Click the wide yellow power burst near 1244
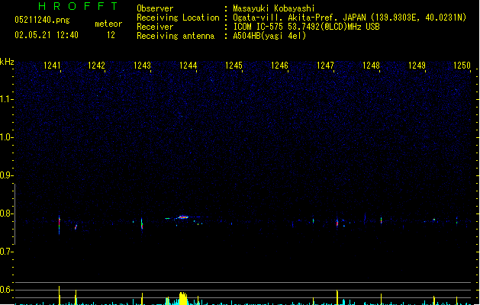Viewport: 480px width, 305px height. 182,298
